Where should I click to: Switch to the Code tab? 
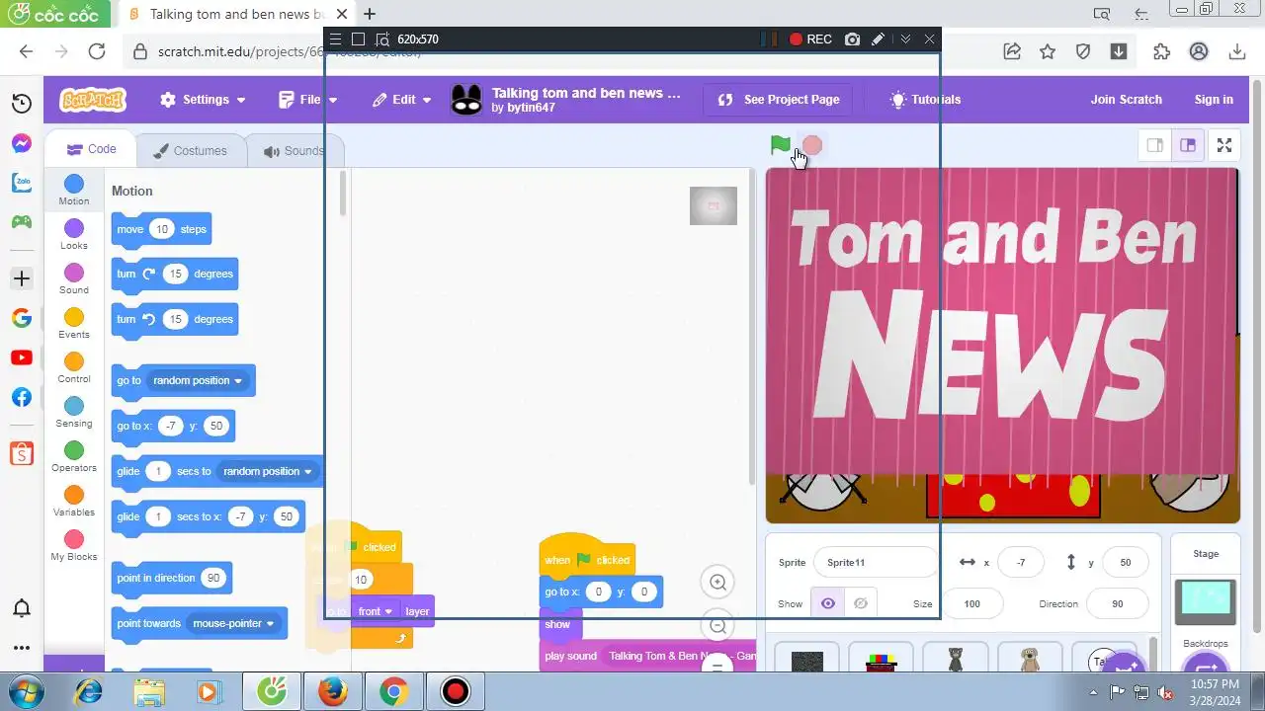click(92, 149)
